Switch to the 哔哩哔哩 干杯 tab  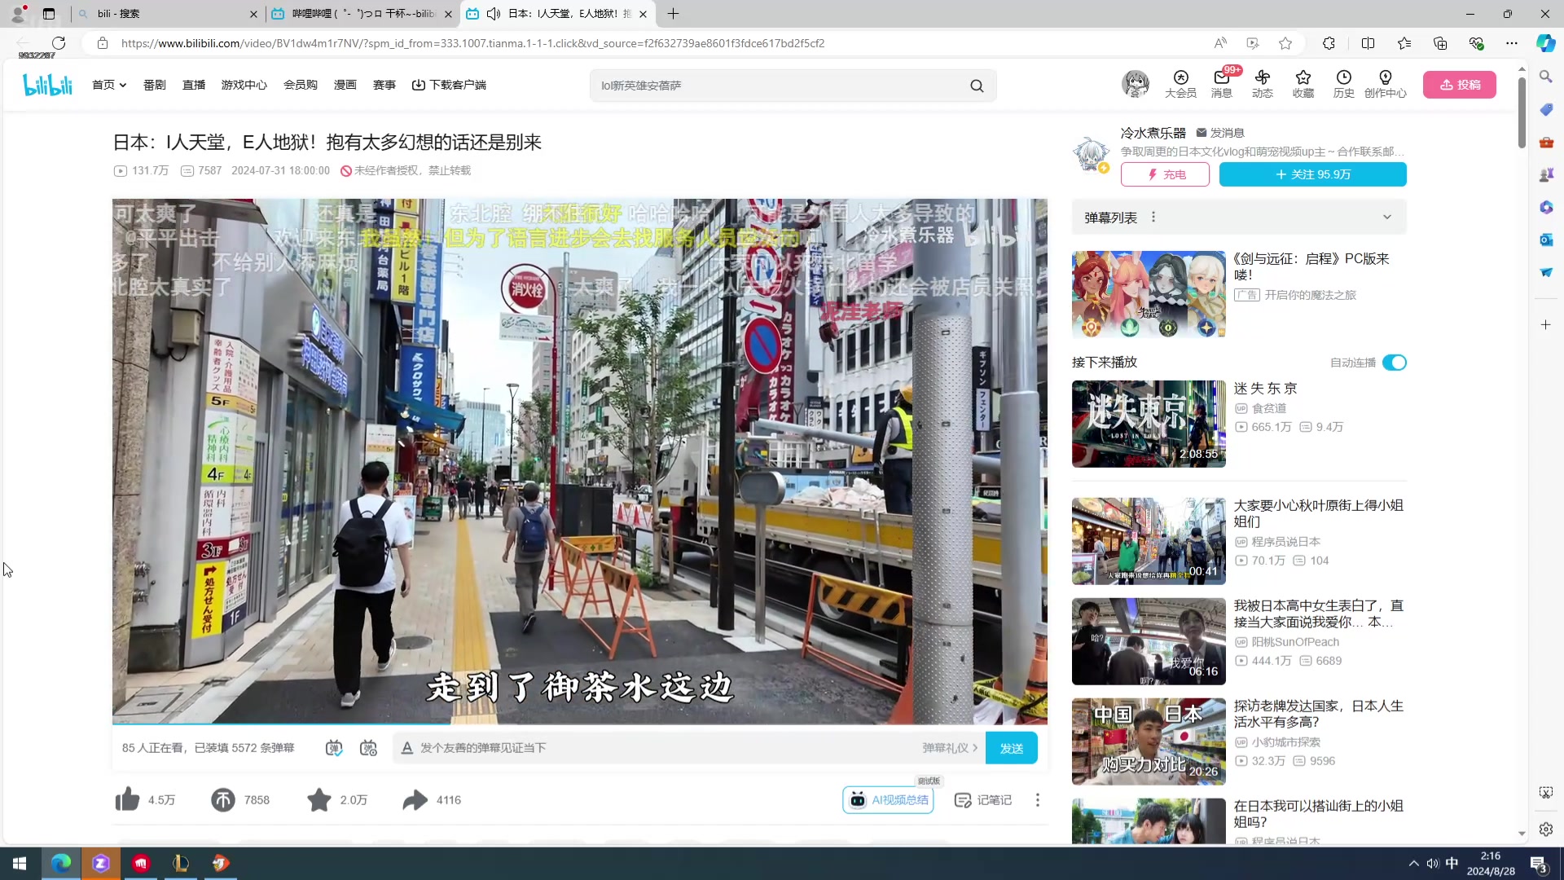point(361,14)
